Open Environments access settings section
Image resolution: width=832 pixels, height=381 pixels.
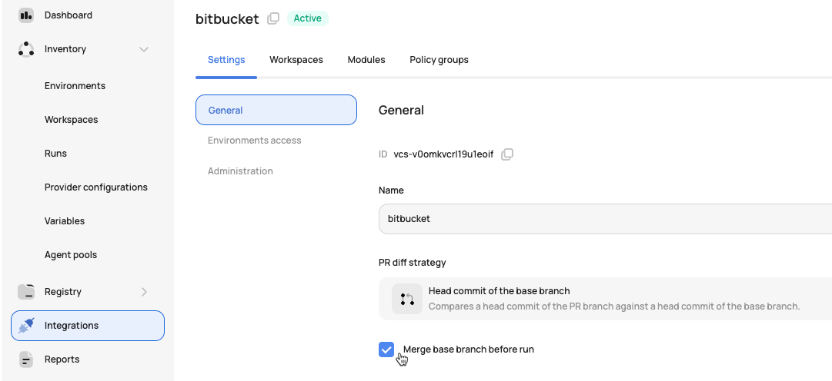point(255,141)
